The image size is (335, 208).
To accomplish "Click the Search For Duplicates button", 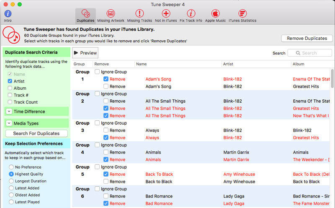I will click(36, 133).
